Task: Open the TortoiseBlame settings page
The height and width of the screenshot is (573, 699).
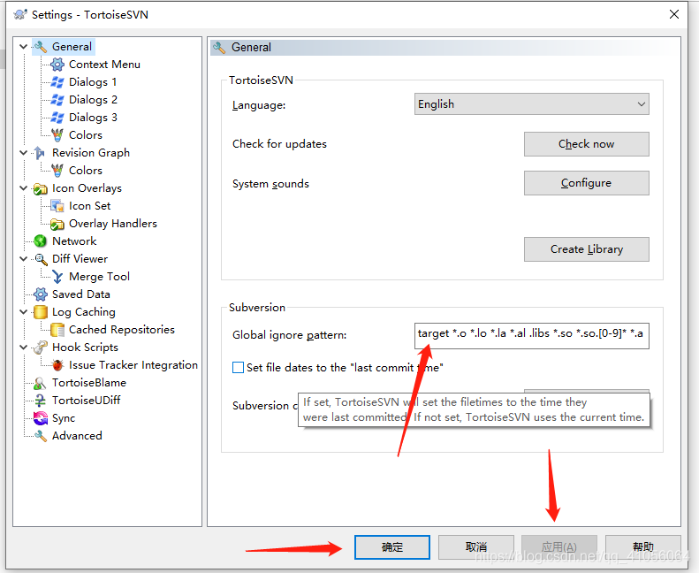Action: click(88, 383)
